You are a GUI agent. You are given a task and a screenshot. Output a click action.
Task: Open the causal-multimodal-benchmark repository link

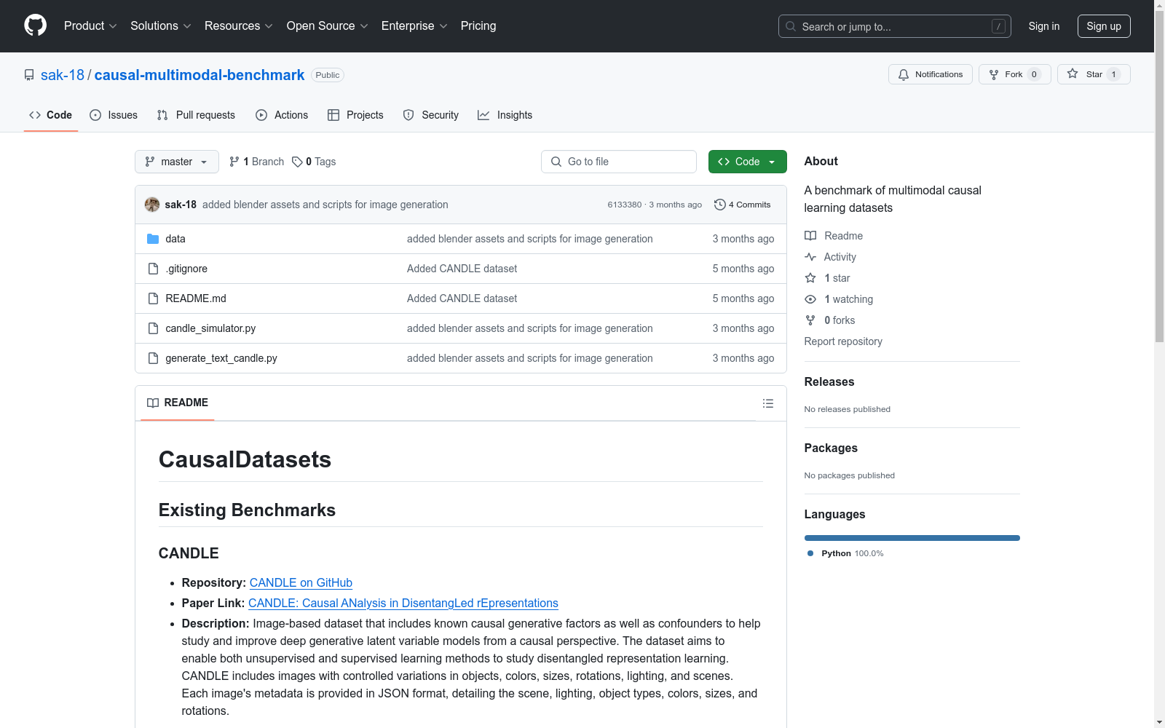200,75
